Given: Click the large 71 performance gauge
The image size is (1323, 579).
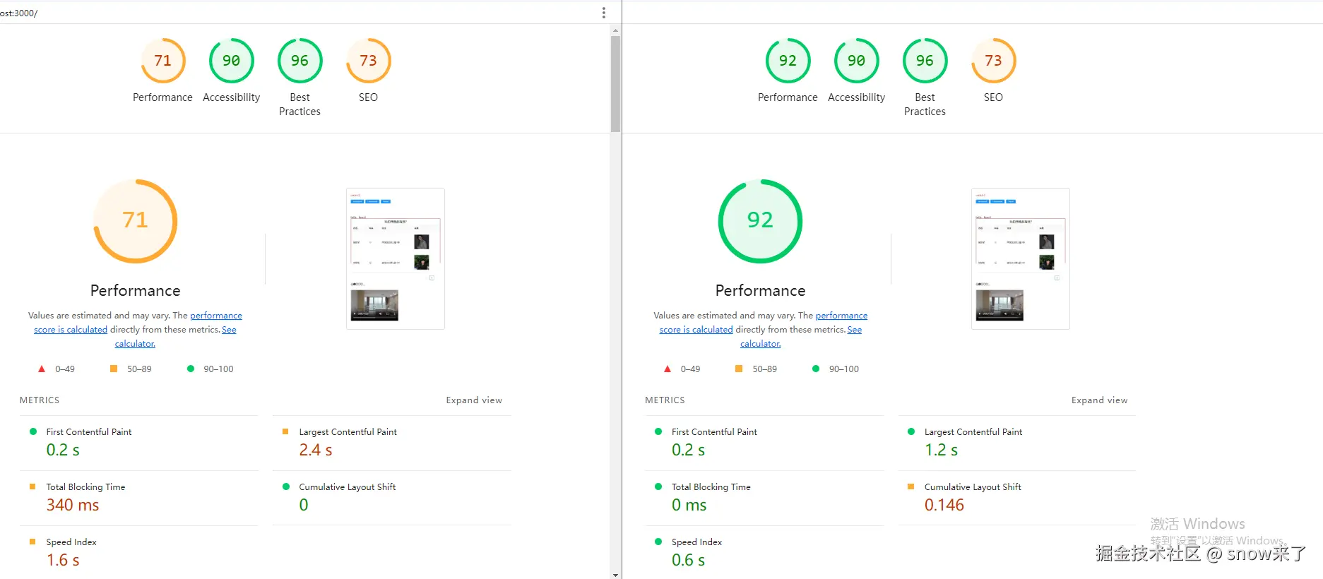Looking at the screenshot, I should tap(135, 221).
